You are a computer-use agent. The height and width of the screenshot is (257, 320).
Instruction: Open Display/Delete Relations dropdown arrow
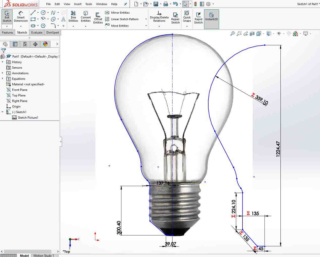tap(159, 26)
